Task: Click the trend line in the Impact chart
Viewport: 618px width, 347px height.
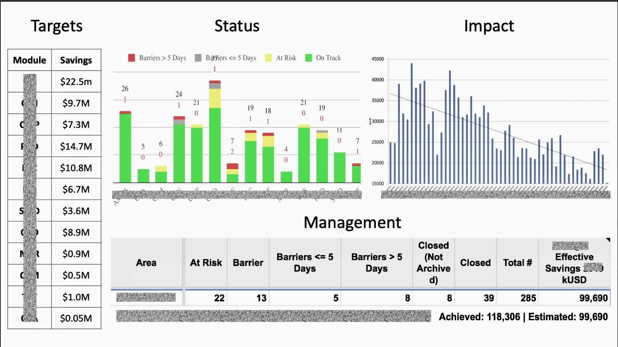Action: pyautogui.click(x=498, y=132)
